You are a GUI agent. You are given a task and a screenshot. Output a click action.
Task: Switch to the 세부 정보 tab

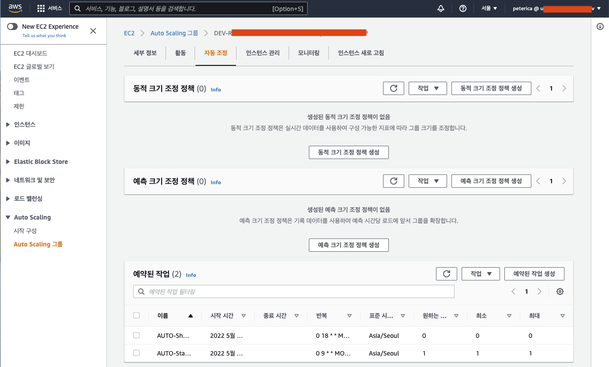pos(145,53)
